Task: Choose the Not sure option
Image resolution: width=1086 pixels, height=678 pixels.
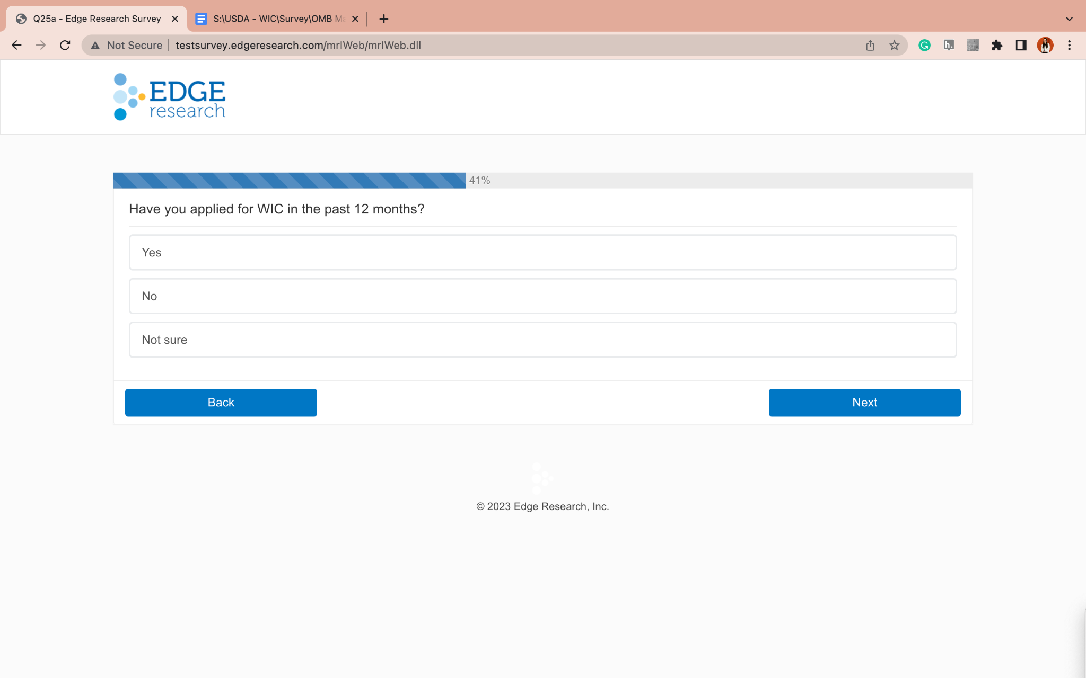Action: (542, 340)
